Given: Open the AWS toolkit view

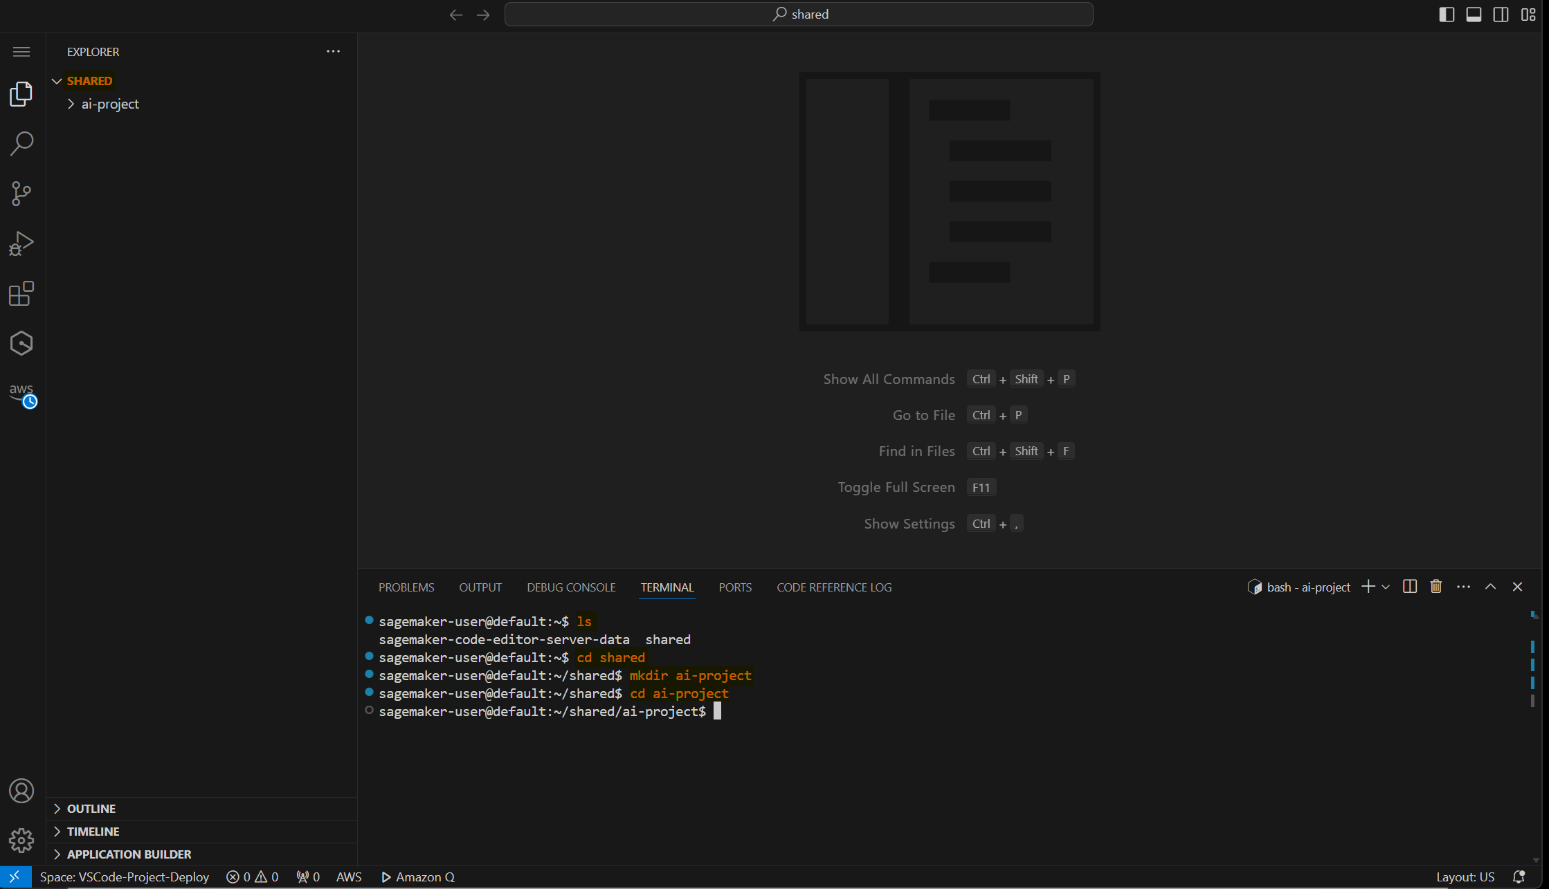Looking at the screenshot, I should point(23,394).
